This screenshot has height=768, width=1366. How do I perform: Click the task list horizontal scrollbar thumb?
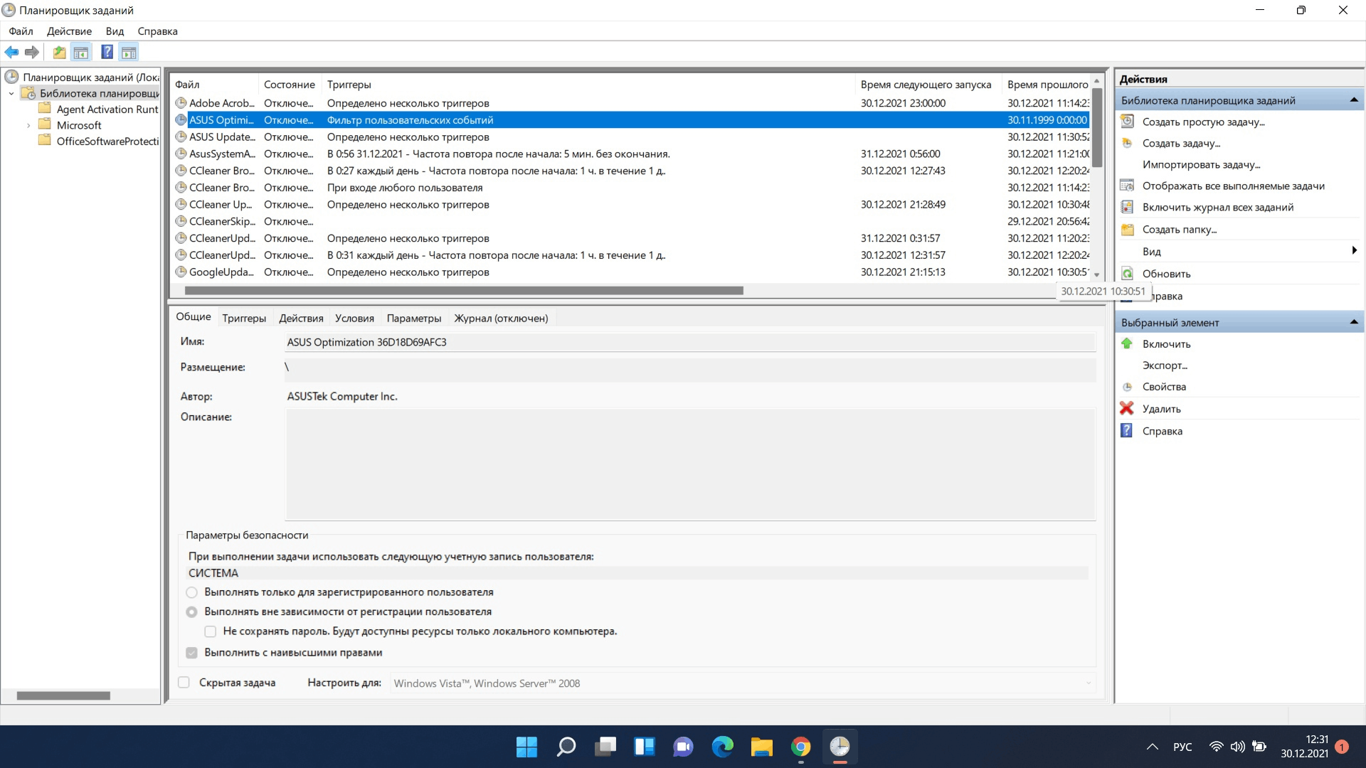pyautogui.click(x=464, y=290)
